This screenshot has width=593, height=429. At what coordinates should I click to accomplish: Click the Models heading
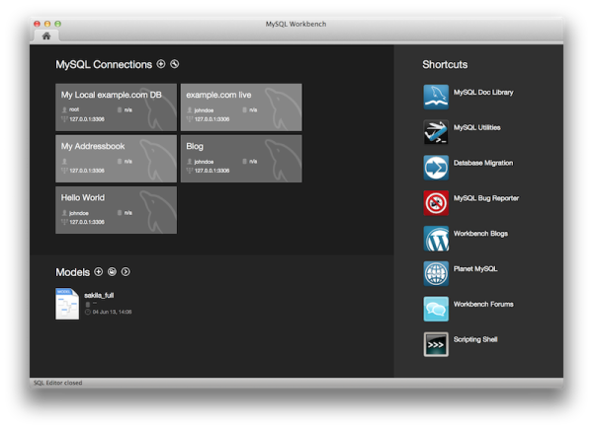[72, 272]
